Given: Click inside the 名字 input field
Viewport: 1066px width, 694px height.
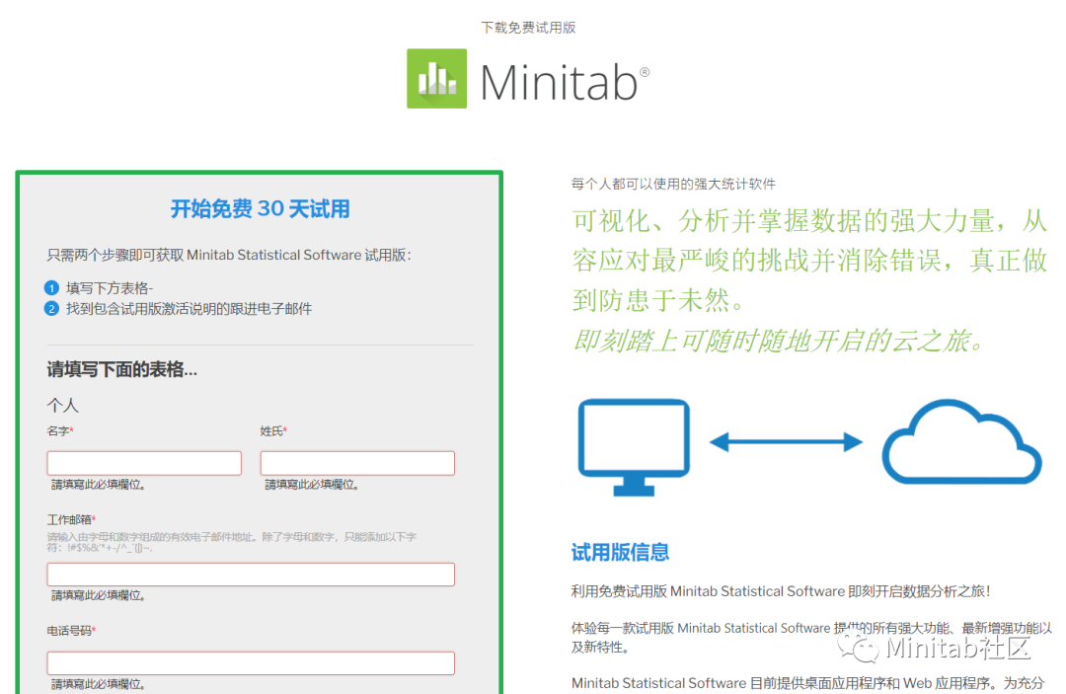Looking at the screenshot, I should pos(144,462).
